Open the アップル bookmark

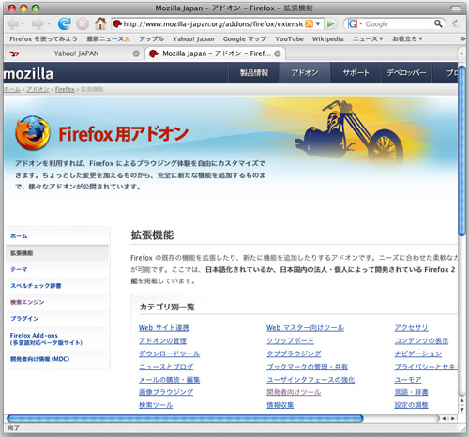click(x=152, y=38)
